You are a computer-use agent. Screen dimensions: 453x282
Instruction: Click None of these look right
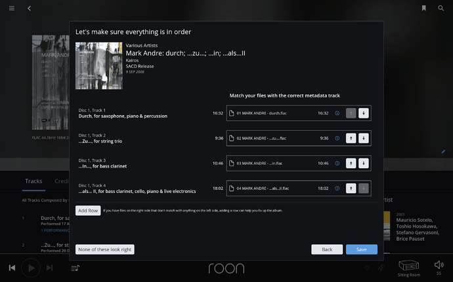105,249
